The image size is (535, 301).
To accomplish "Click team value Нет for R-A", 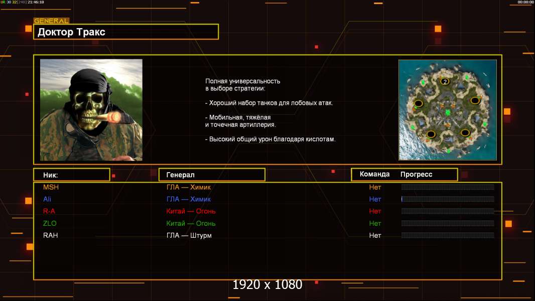I will click(x=375, y=211).
